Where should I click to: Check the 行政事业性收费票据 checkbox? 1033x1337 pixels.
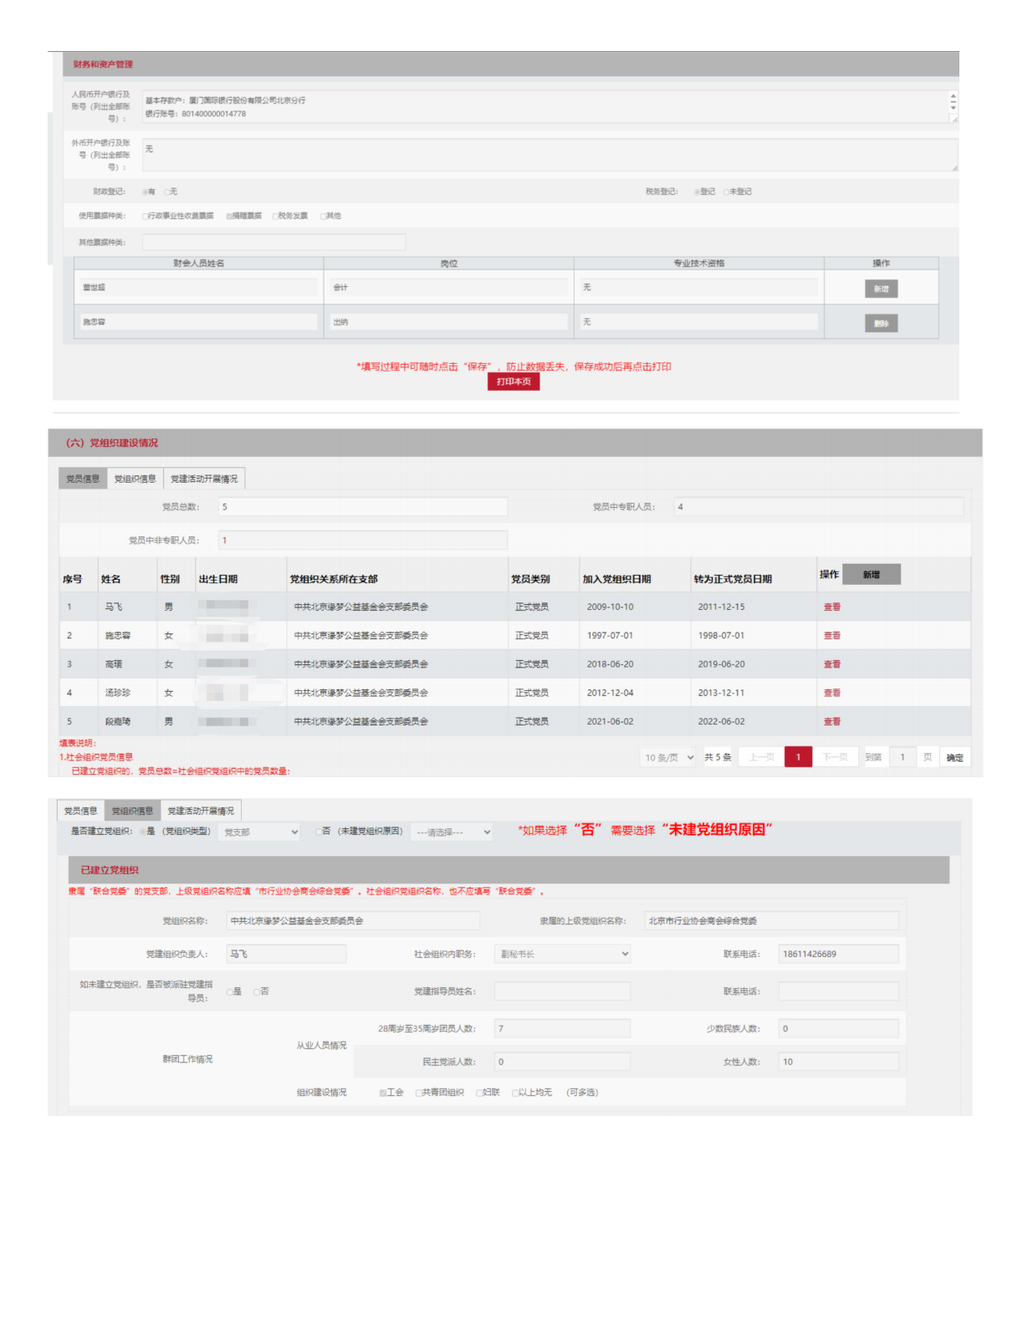[x=145, y=217]
